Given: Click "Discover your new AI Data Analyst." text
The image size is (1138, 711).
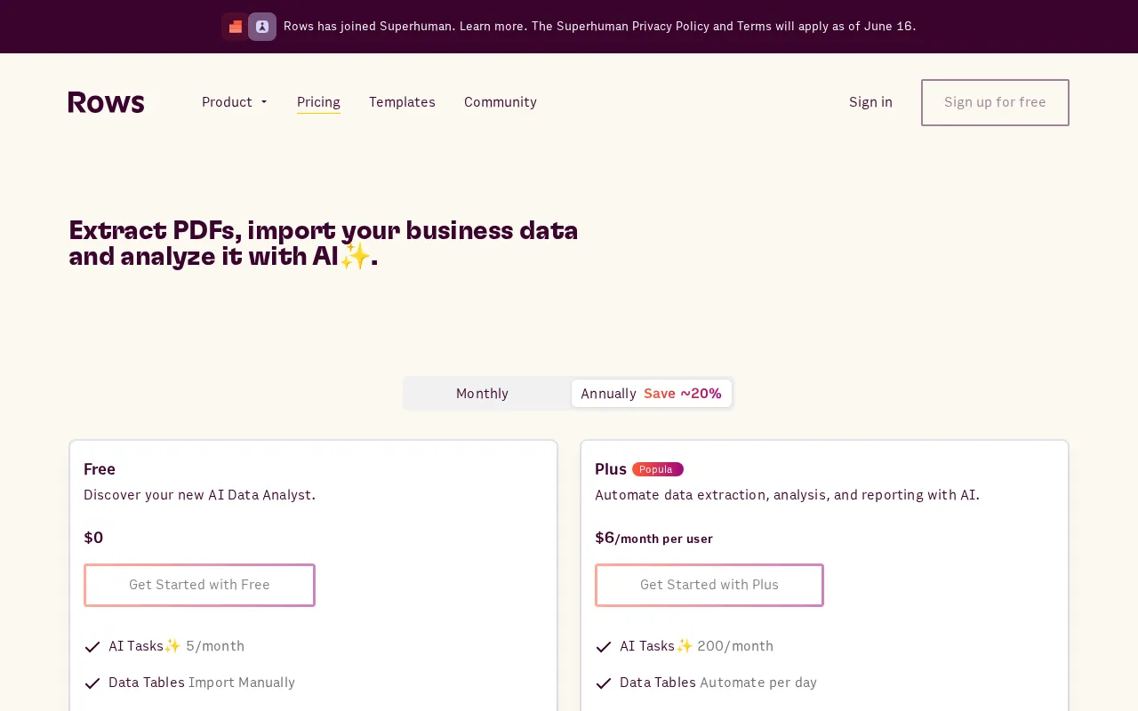Looking at the screenshot, I should pyautogui.click(x=199, y=495).
